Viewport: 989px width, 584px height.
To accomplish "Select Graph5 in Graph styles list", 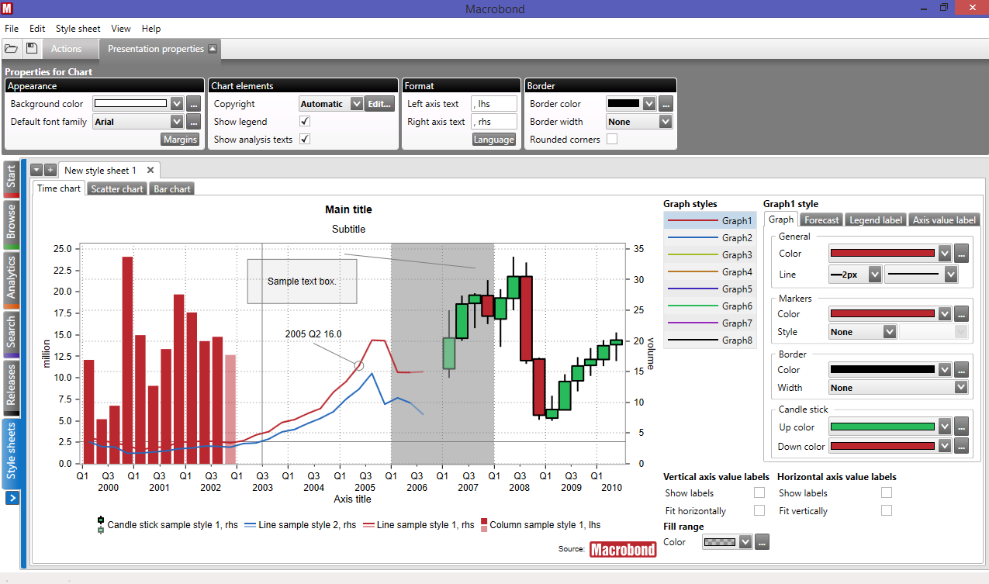I will tap(710, 289).
